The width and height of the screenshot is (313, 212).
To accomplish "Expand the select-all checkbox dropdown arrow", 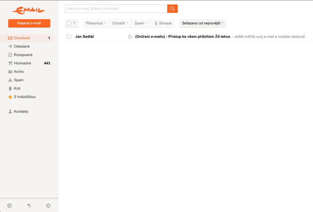I will click(x=75, y=23).
